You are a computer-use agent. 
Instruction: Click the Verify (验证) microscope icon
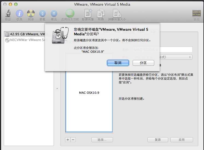[8, 13]
